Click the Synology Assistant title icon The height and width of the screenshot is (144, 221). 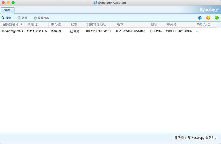95,3
